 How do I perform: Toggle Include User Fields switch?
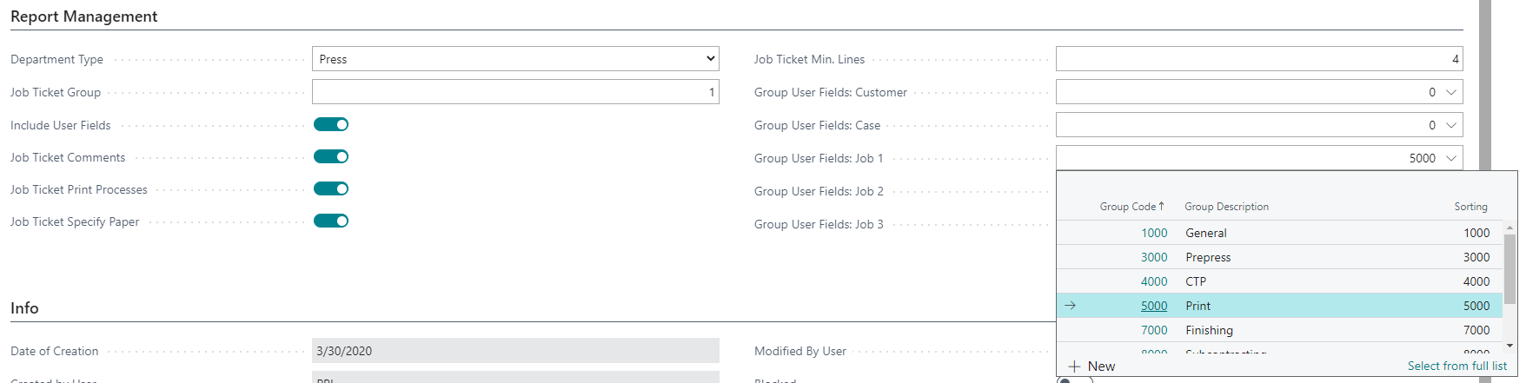[x=331, y=125]
